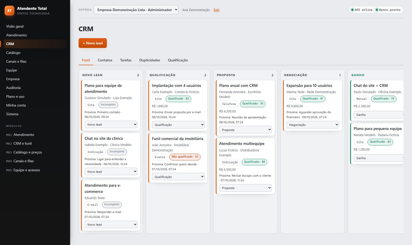
Task: Open stage dropdown for Funil comercial da imobiliária
Action: tap(178, 177)
